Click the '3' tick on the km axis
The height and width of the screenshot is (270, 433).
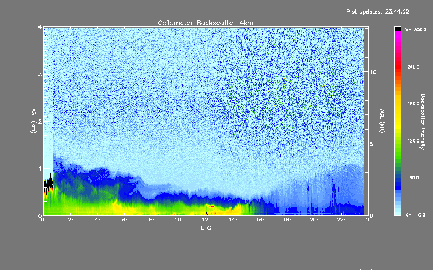(x=40, y=74)
